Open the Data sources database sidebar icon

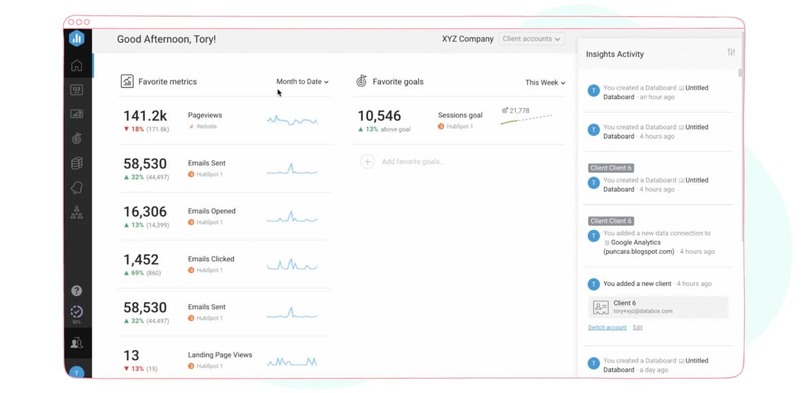point(77,163)
